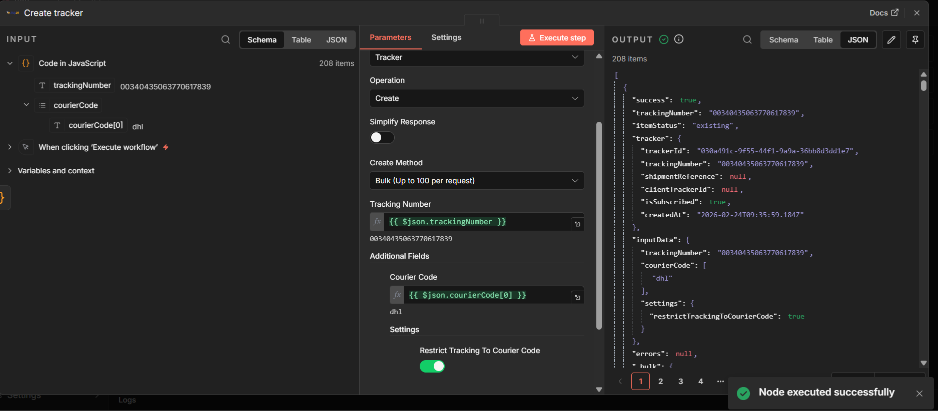This screenshot has height=411, width=938.
Task: Expand Variables and context section
Action: [10, 171]
